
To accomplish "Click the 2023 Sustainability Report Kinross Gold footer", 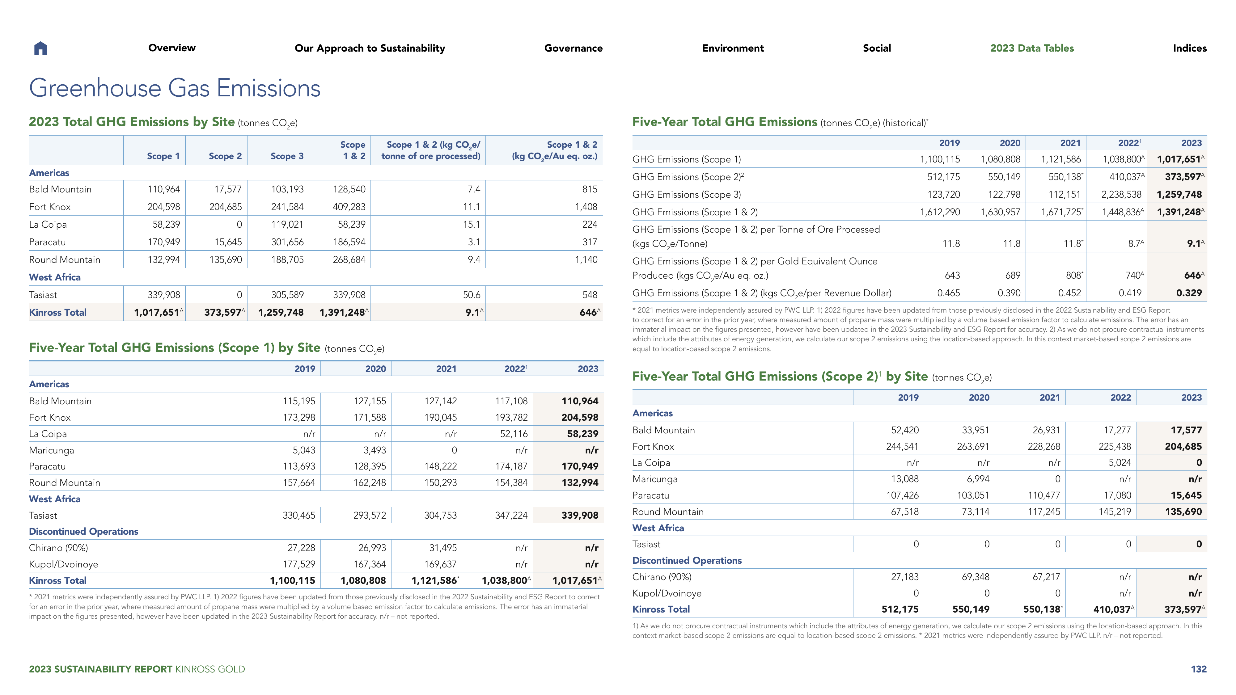I will 137,670.
